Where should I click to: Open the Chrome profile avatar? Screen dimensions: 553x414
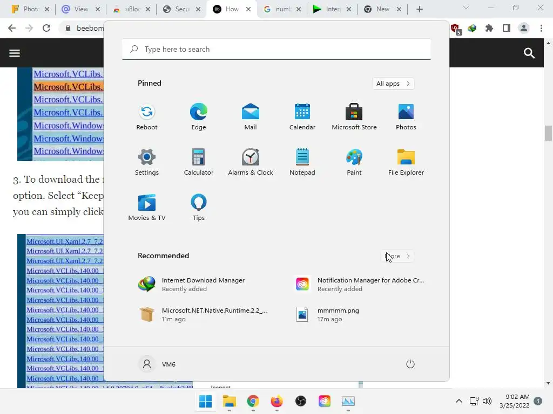pyautogui.click(x=524, y=28)
